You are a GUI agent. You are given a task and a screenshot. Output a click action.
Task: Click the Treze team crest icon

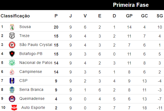pos(12,36)
